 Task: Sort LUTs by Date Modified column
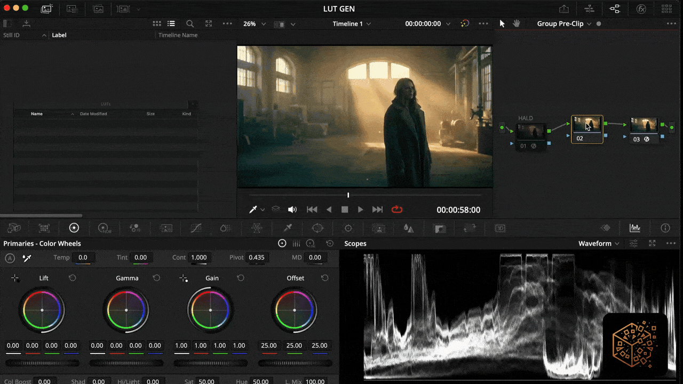(x=93, y=114)
